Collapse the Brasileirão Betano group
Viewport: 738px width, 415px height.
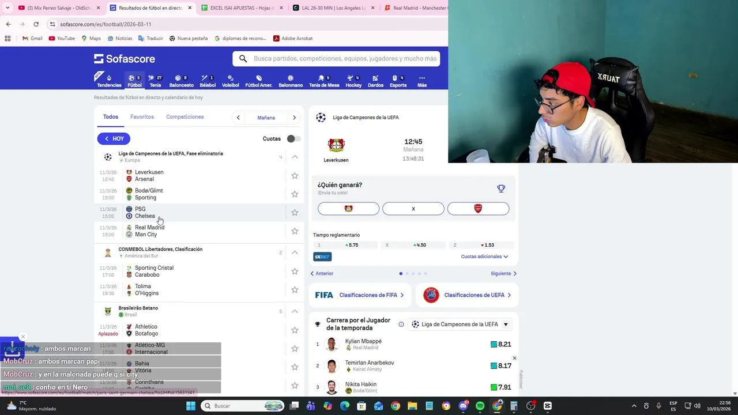(x=295, y=311)
